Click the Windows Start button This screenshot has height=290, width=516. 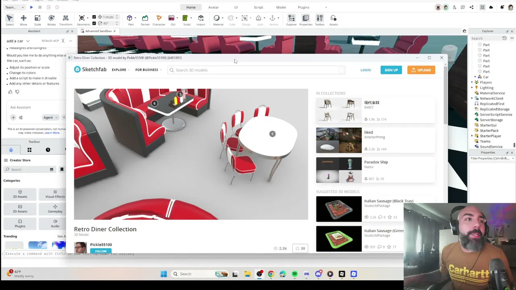[x=164, y=274]
